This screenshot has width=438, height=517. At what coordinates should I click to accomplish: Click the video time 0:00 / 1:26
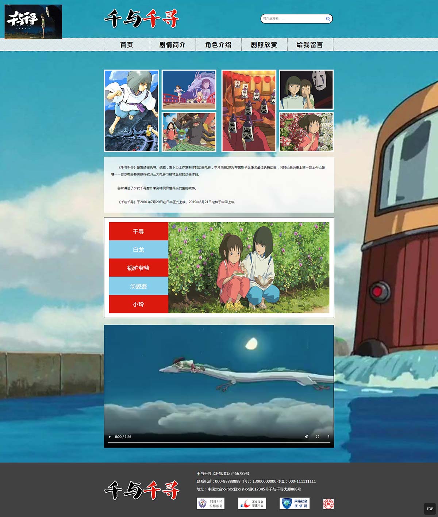[123, 437]
